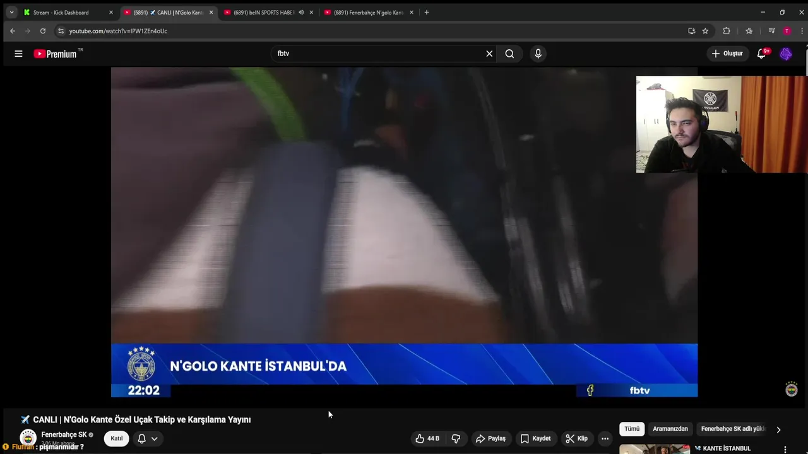Mute the beIN SPORTS tab audio icon

pyautogui.click(x=301, y=13)
